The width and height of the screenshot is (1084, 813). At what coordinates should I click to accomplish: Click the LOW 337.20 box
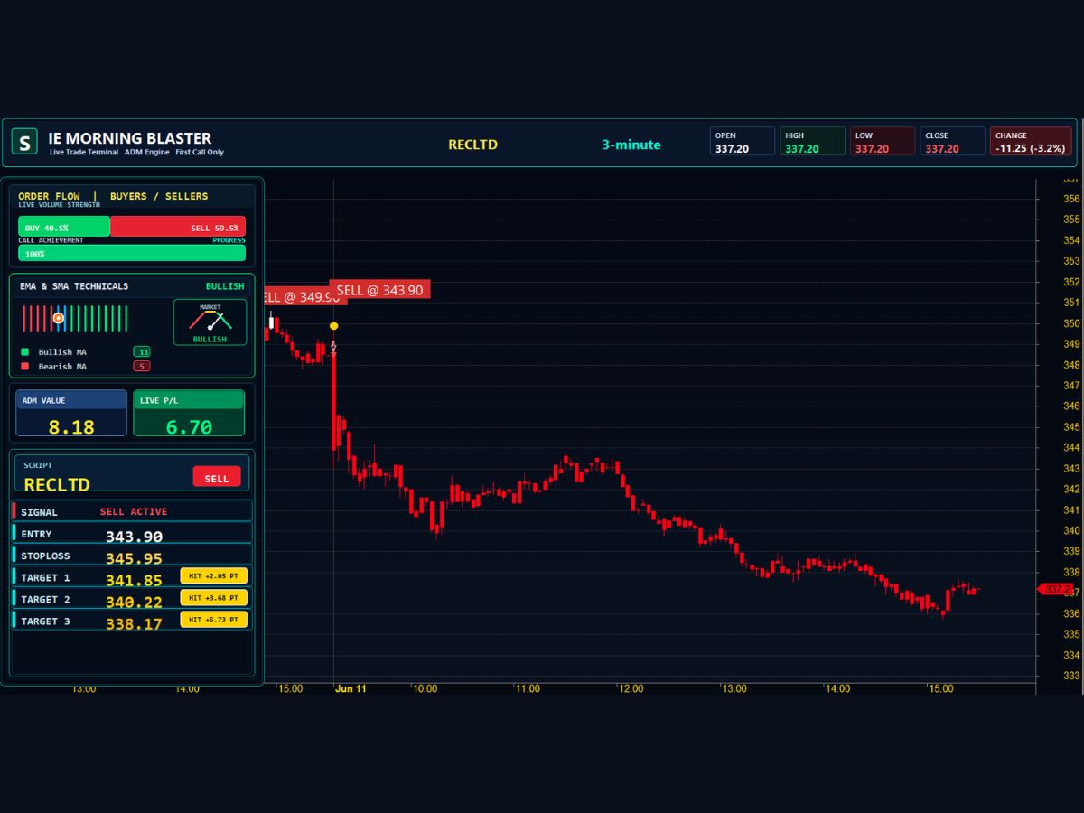(883, 142)
